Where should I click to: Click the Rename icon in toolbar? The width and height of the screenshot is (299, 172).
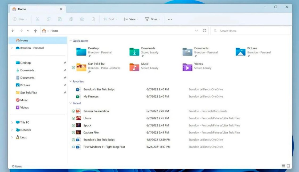(71, 19)
